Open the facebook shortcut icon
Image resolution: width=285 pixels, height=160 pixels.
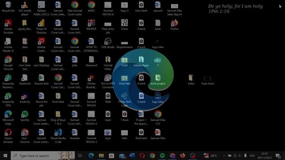point(25,80)
